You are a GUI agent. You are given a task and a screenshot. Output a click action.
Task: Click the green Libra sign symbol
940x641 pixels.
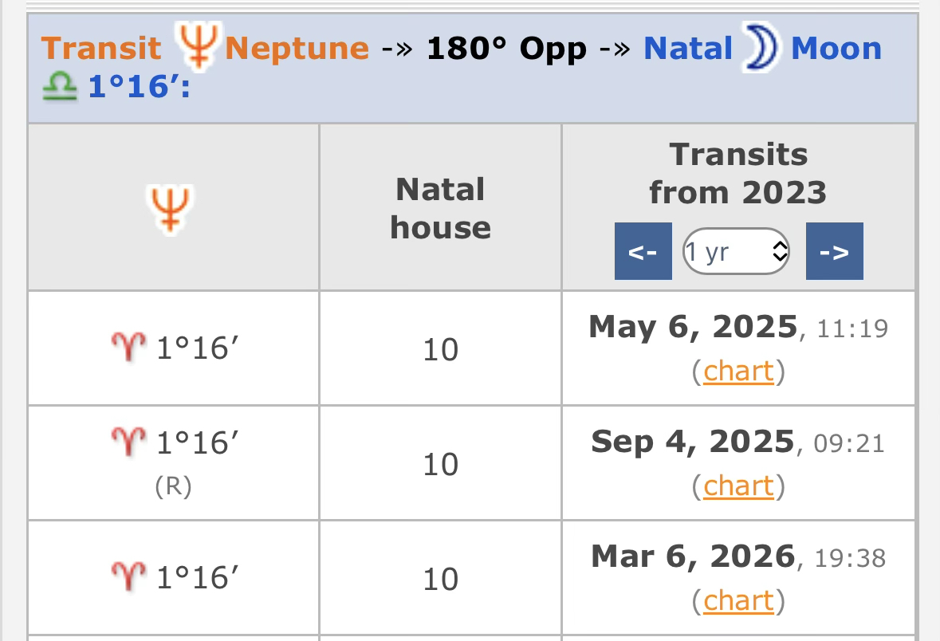tap(60, 86)
